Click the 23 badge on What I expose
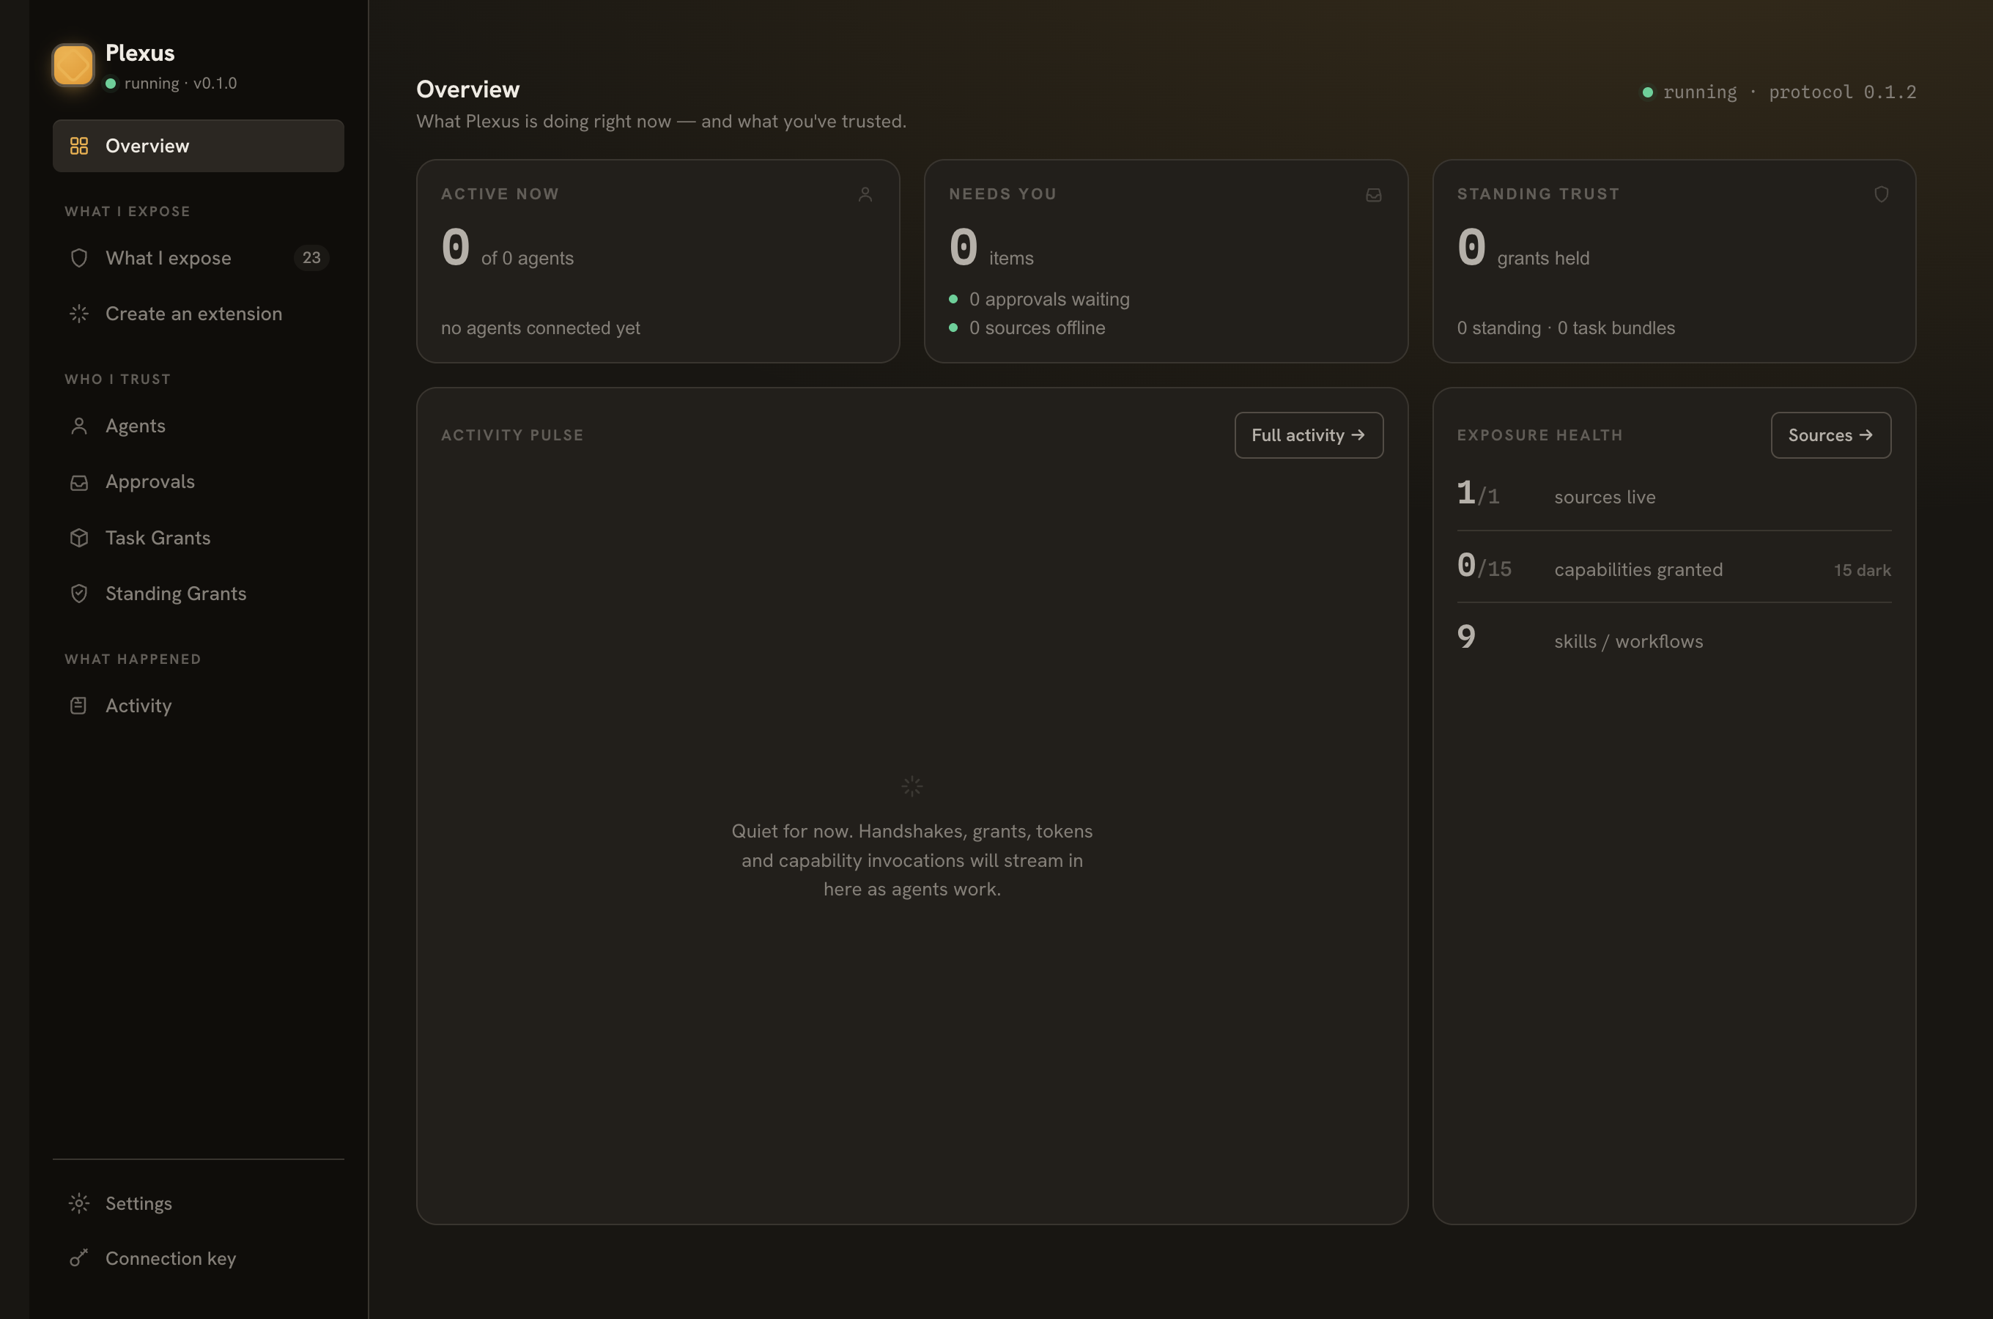The height and width of the screenshot is (1319, 1993). (311, 257)
